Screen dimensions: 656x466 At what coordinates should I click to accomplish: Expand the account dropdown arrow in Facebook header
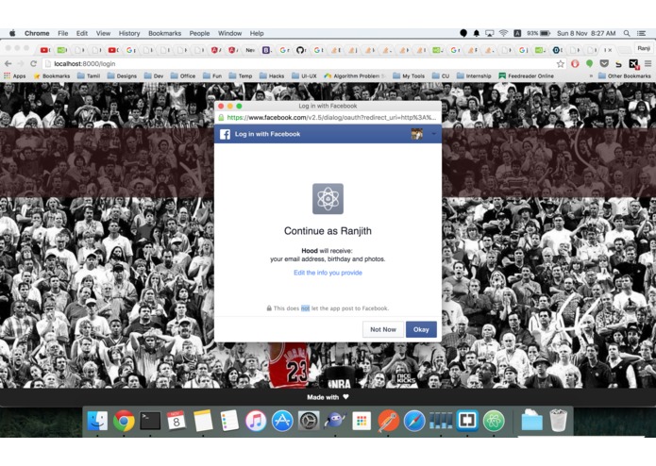point(433,134)
